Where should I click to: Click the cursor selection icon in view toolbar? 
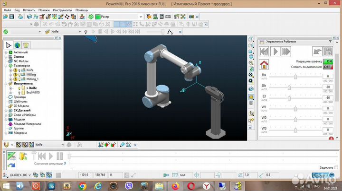coord(251,113)
